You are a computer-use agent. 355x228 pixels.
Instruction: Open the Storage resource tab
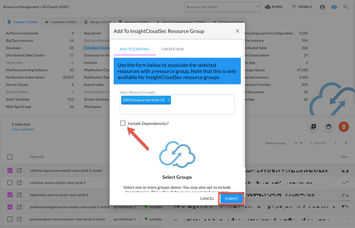(98, 22)
